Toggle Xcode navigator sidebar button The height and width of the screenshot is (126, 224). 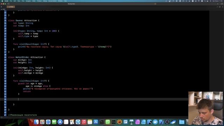pyautogui.click(x=8, y=4)
